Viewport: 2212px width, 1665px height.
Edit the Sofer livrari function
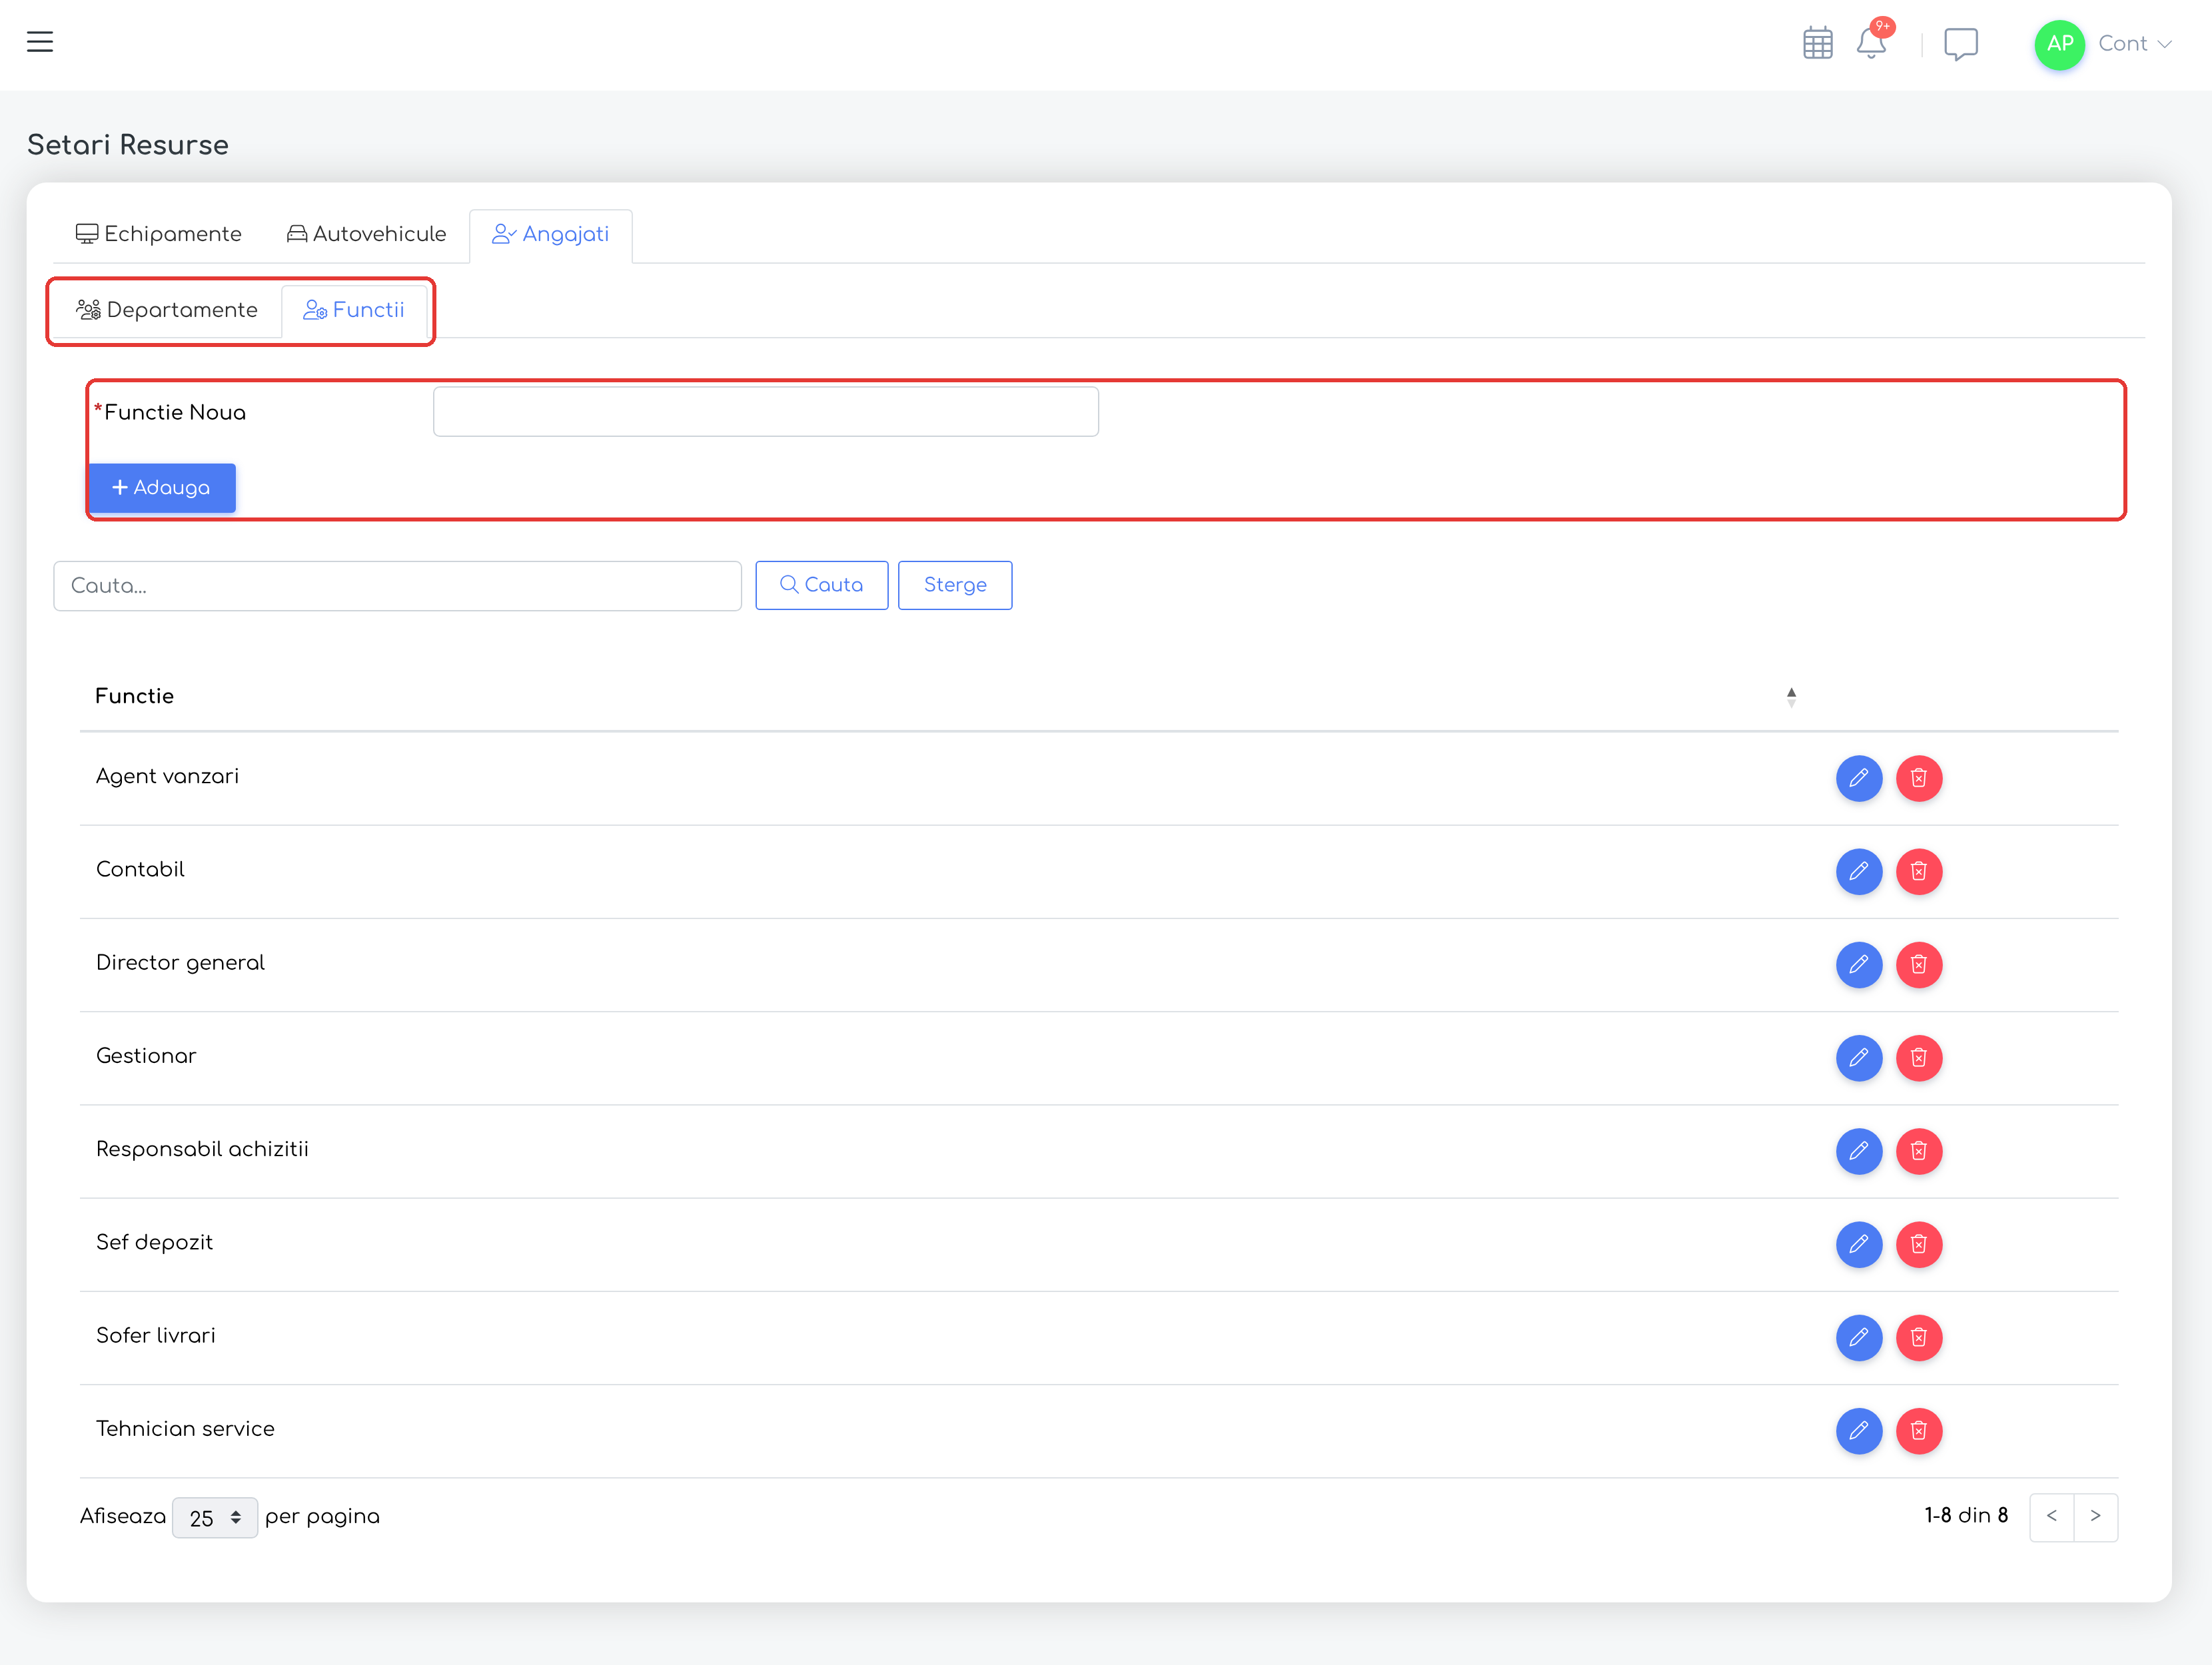point(1858,1337)
